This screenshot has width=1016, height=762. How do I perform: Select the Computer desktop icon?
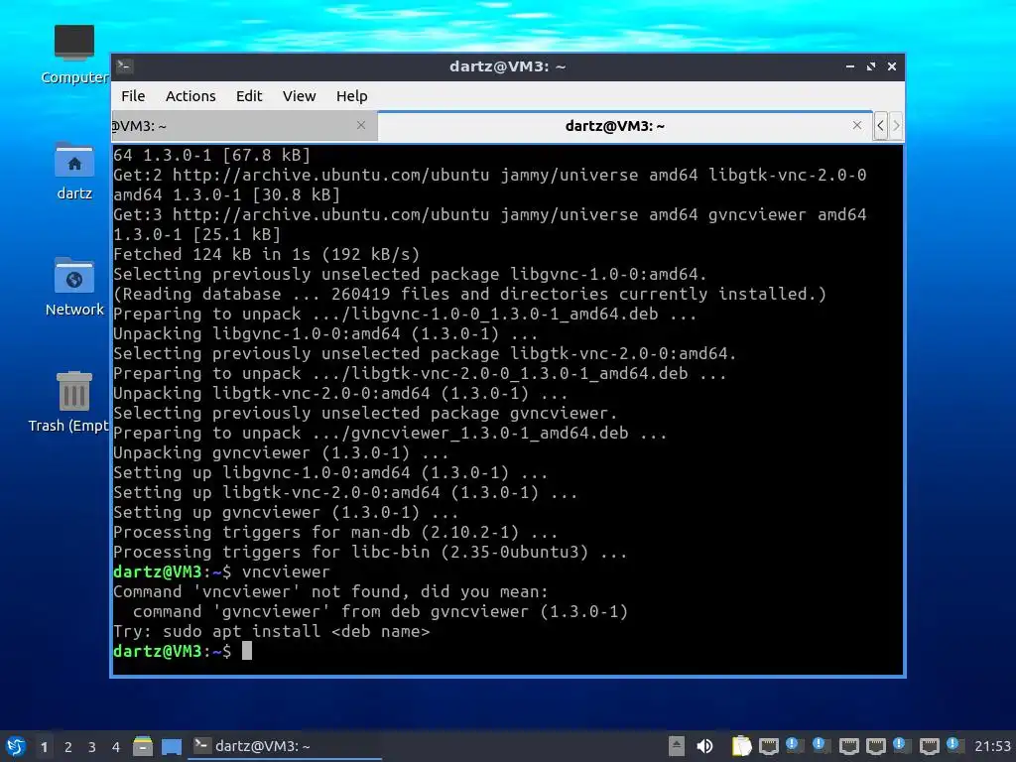74,54
